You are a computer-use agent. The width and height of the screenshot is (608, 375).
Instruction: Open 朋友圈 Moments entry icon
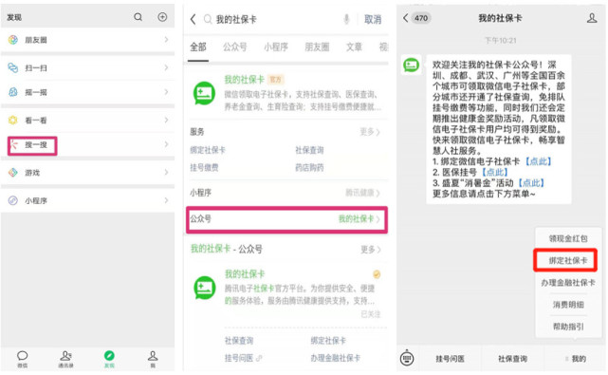(x=13, y=40)
